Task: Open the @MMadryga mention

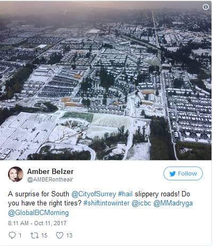Action: coord(173,203)
